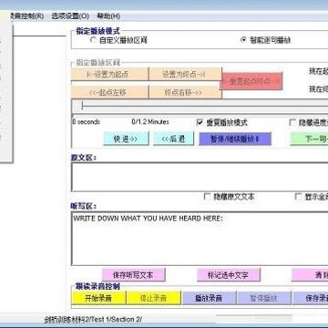Screen dimensions: 328x328
Task: Toggle the 重复播放模式 checkbox
Action: coord(200,122)
